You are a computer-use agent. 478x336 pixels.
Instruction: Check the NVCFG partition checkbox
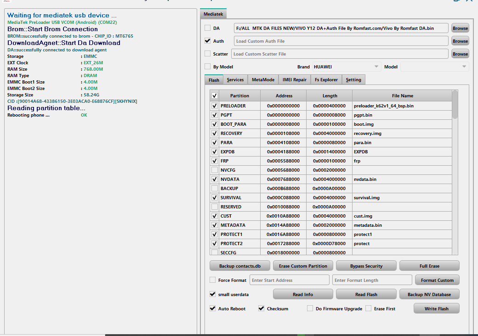(215, 170)
